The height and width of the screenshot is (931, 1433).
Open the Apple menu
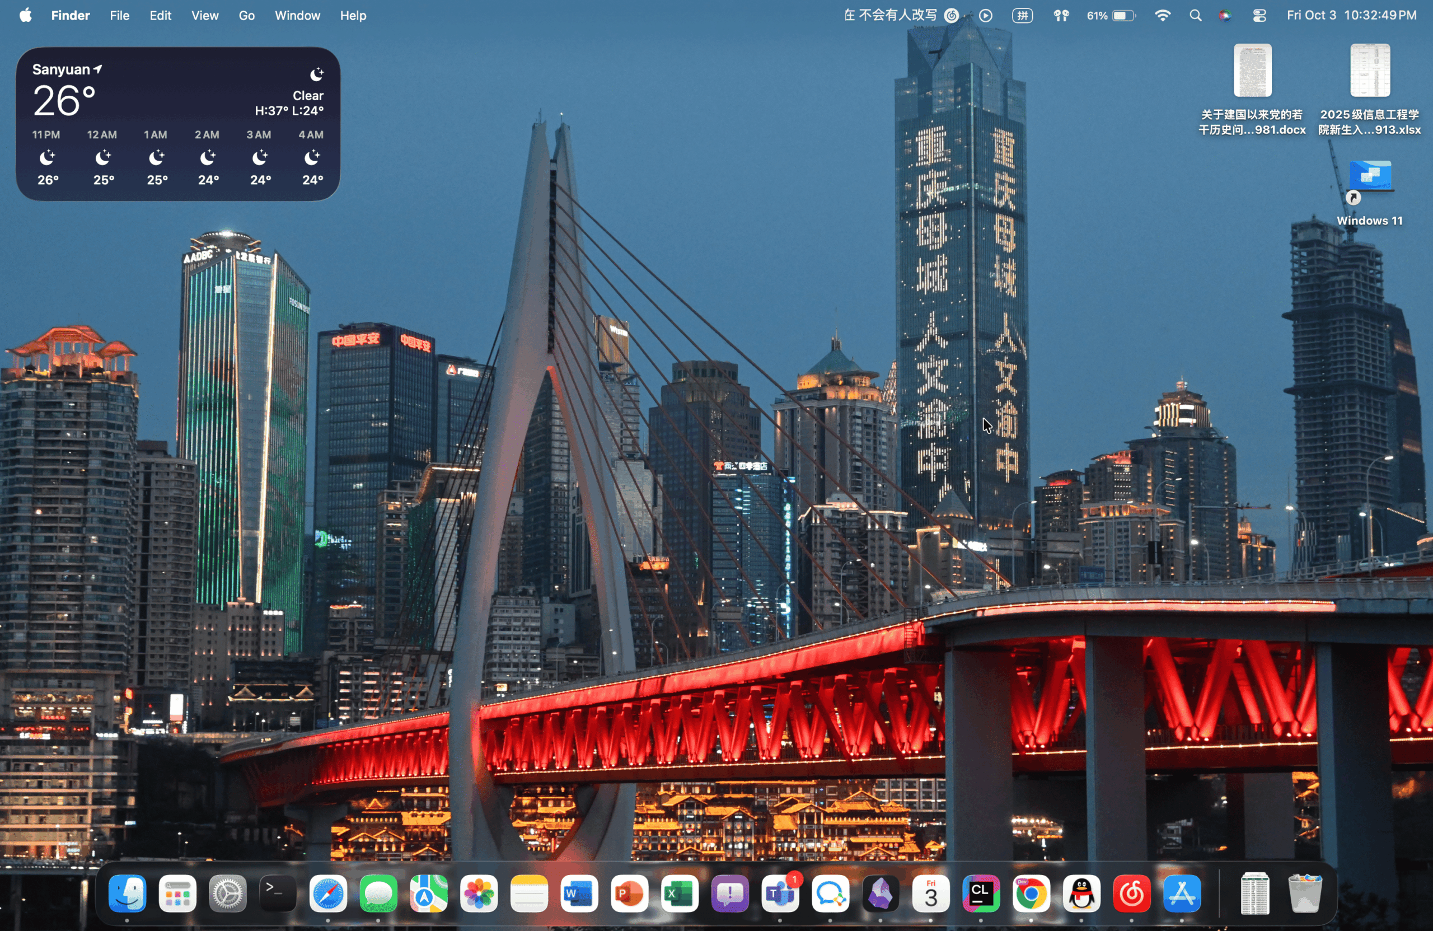tap(25, 16)
